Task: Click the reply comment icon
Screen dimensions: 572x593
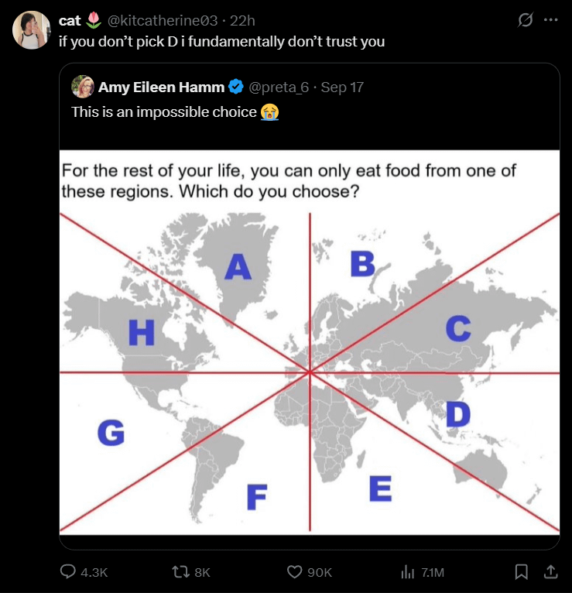Action: (x=68, y=572)
